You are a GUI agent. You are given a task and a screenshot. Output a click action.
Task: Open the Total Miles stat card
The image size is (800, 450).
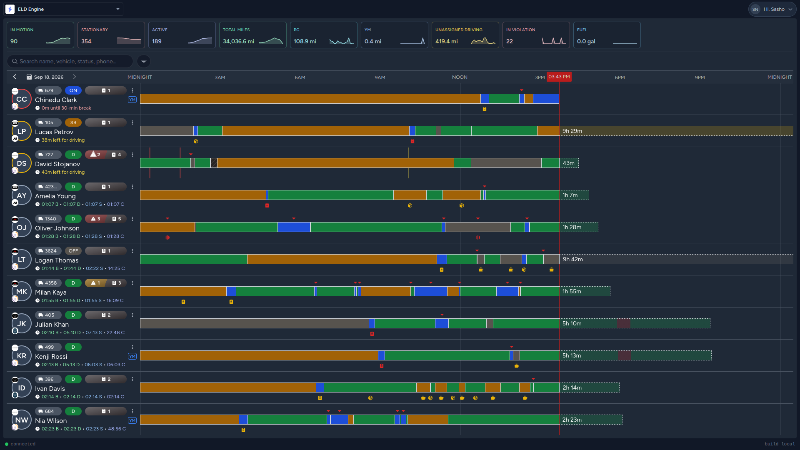253,35
